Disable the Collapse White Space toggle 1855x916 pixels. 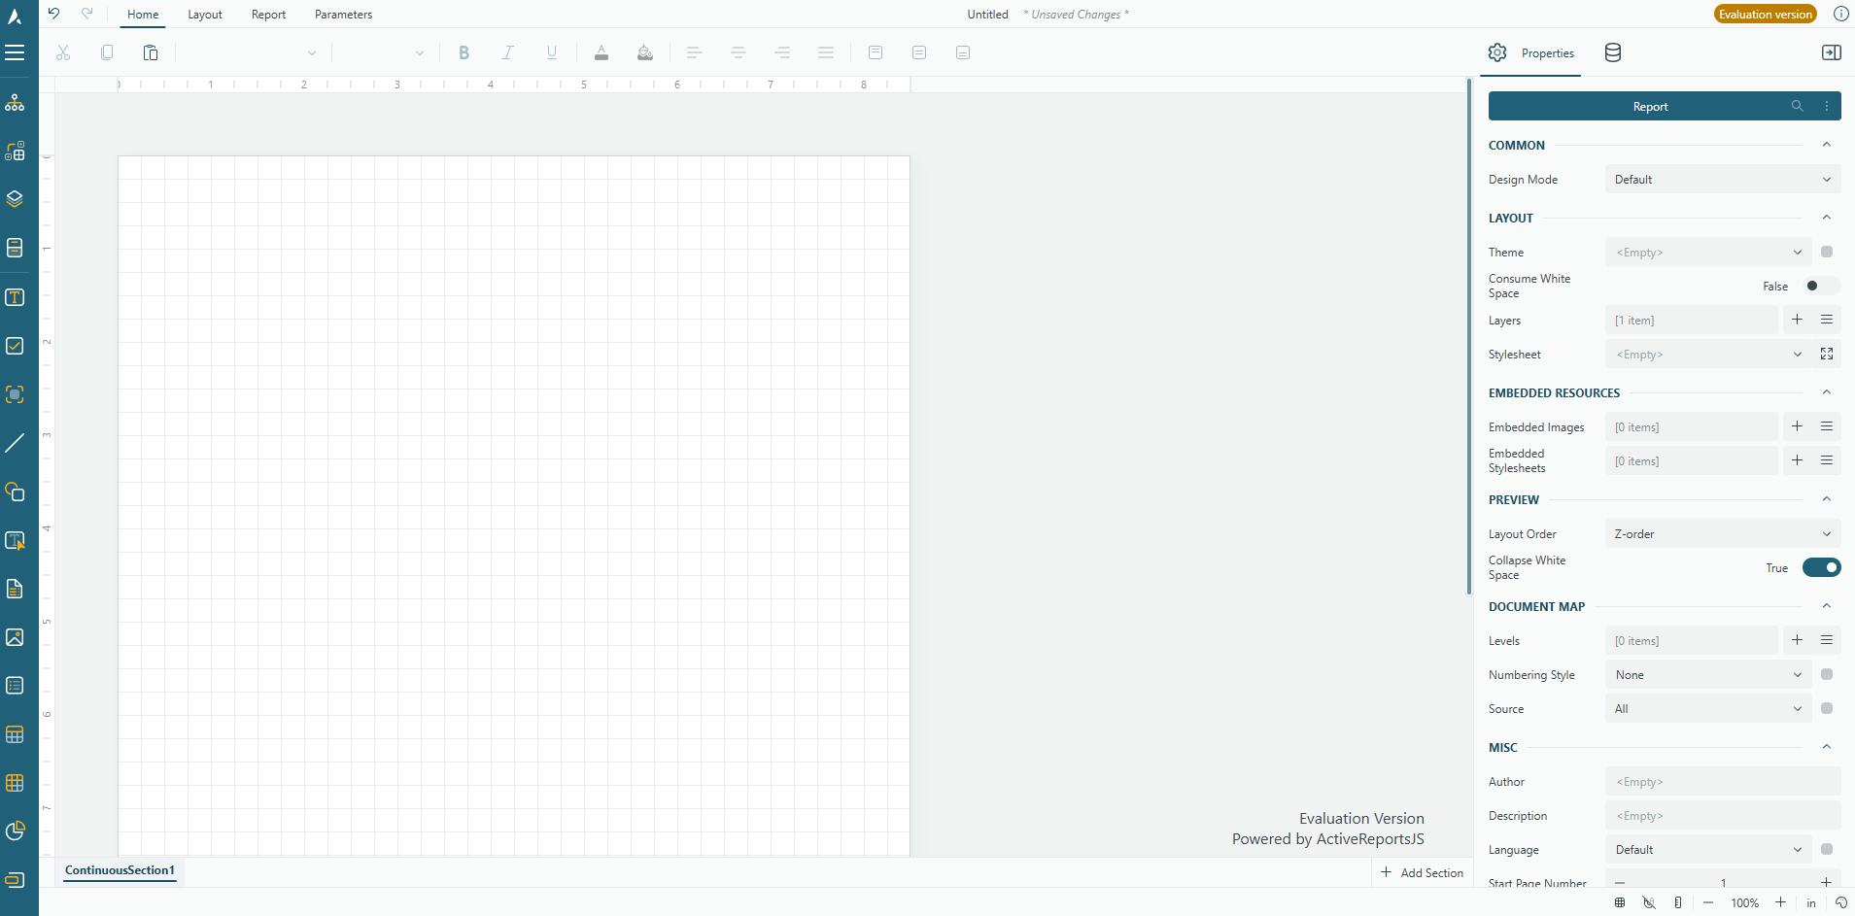pos(1821,567)
